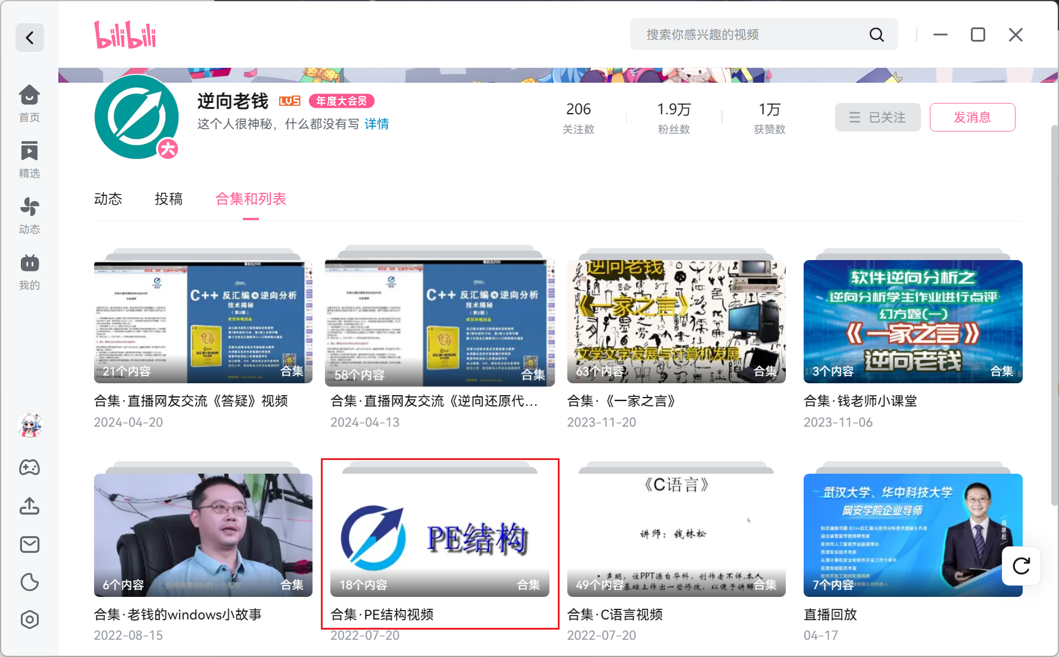Open the 首页 home icon in sidebar
The width and height of the screenshot is (1059, 657).
[x=29, y=102]
